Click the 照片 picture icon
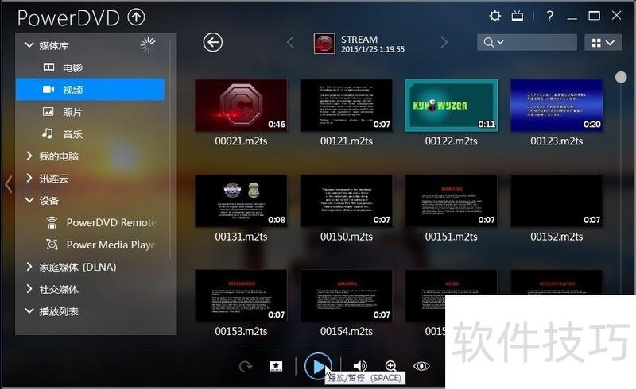The height and width of the screenshot is (389, 636). pyautogui.click(x=48, y=111)
